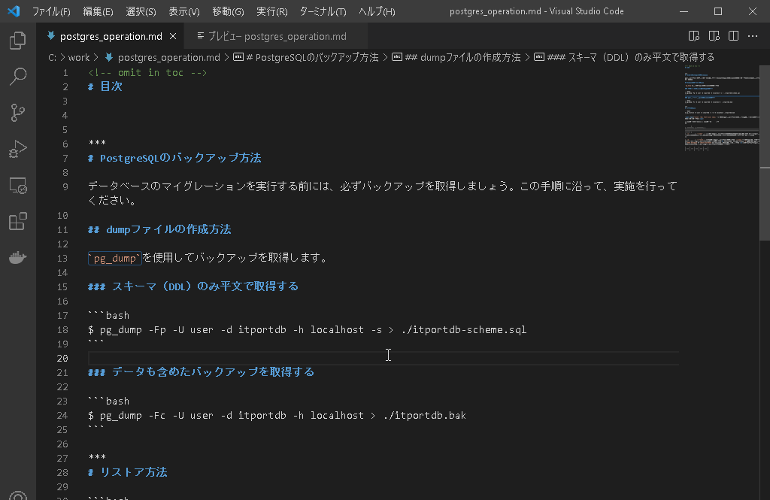Open the Extensions view
This screenshot has width=770, height=500.
click(x=18, y=221)
